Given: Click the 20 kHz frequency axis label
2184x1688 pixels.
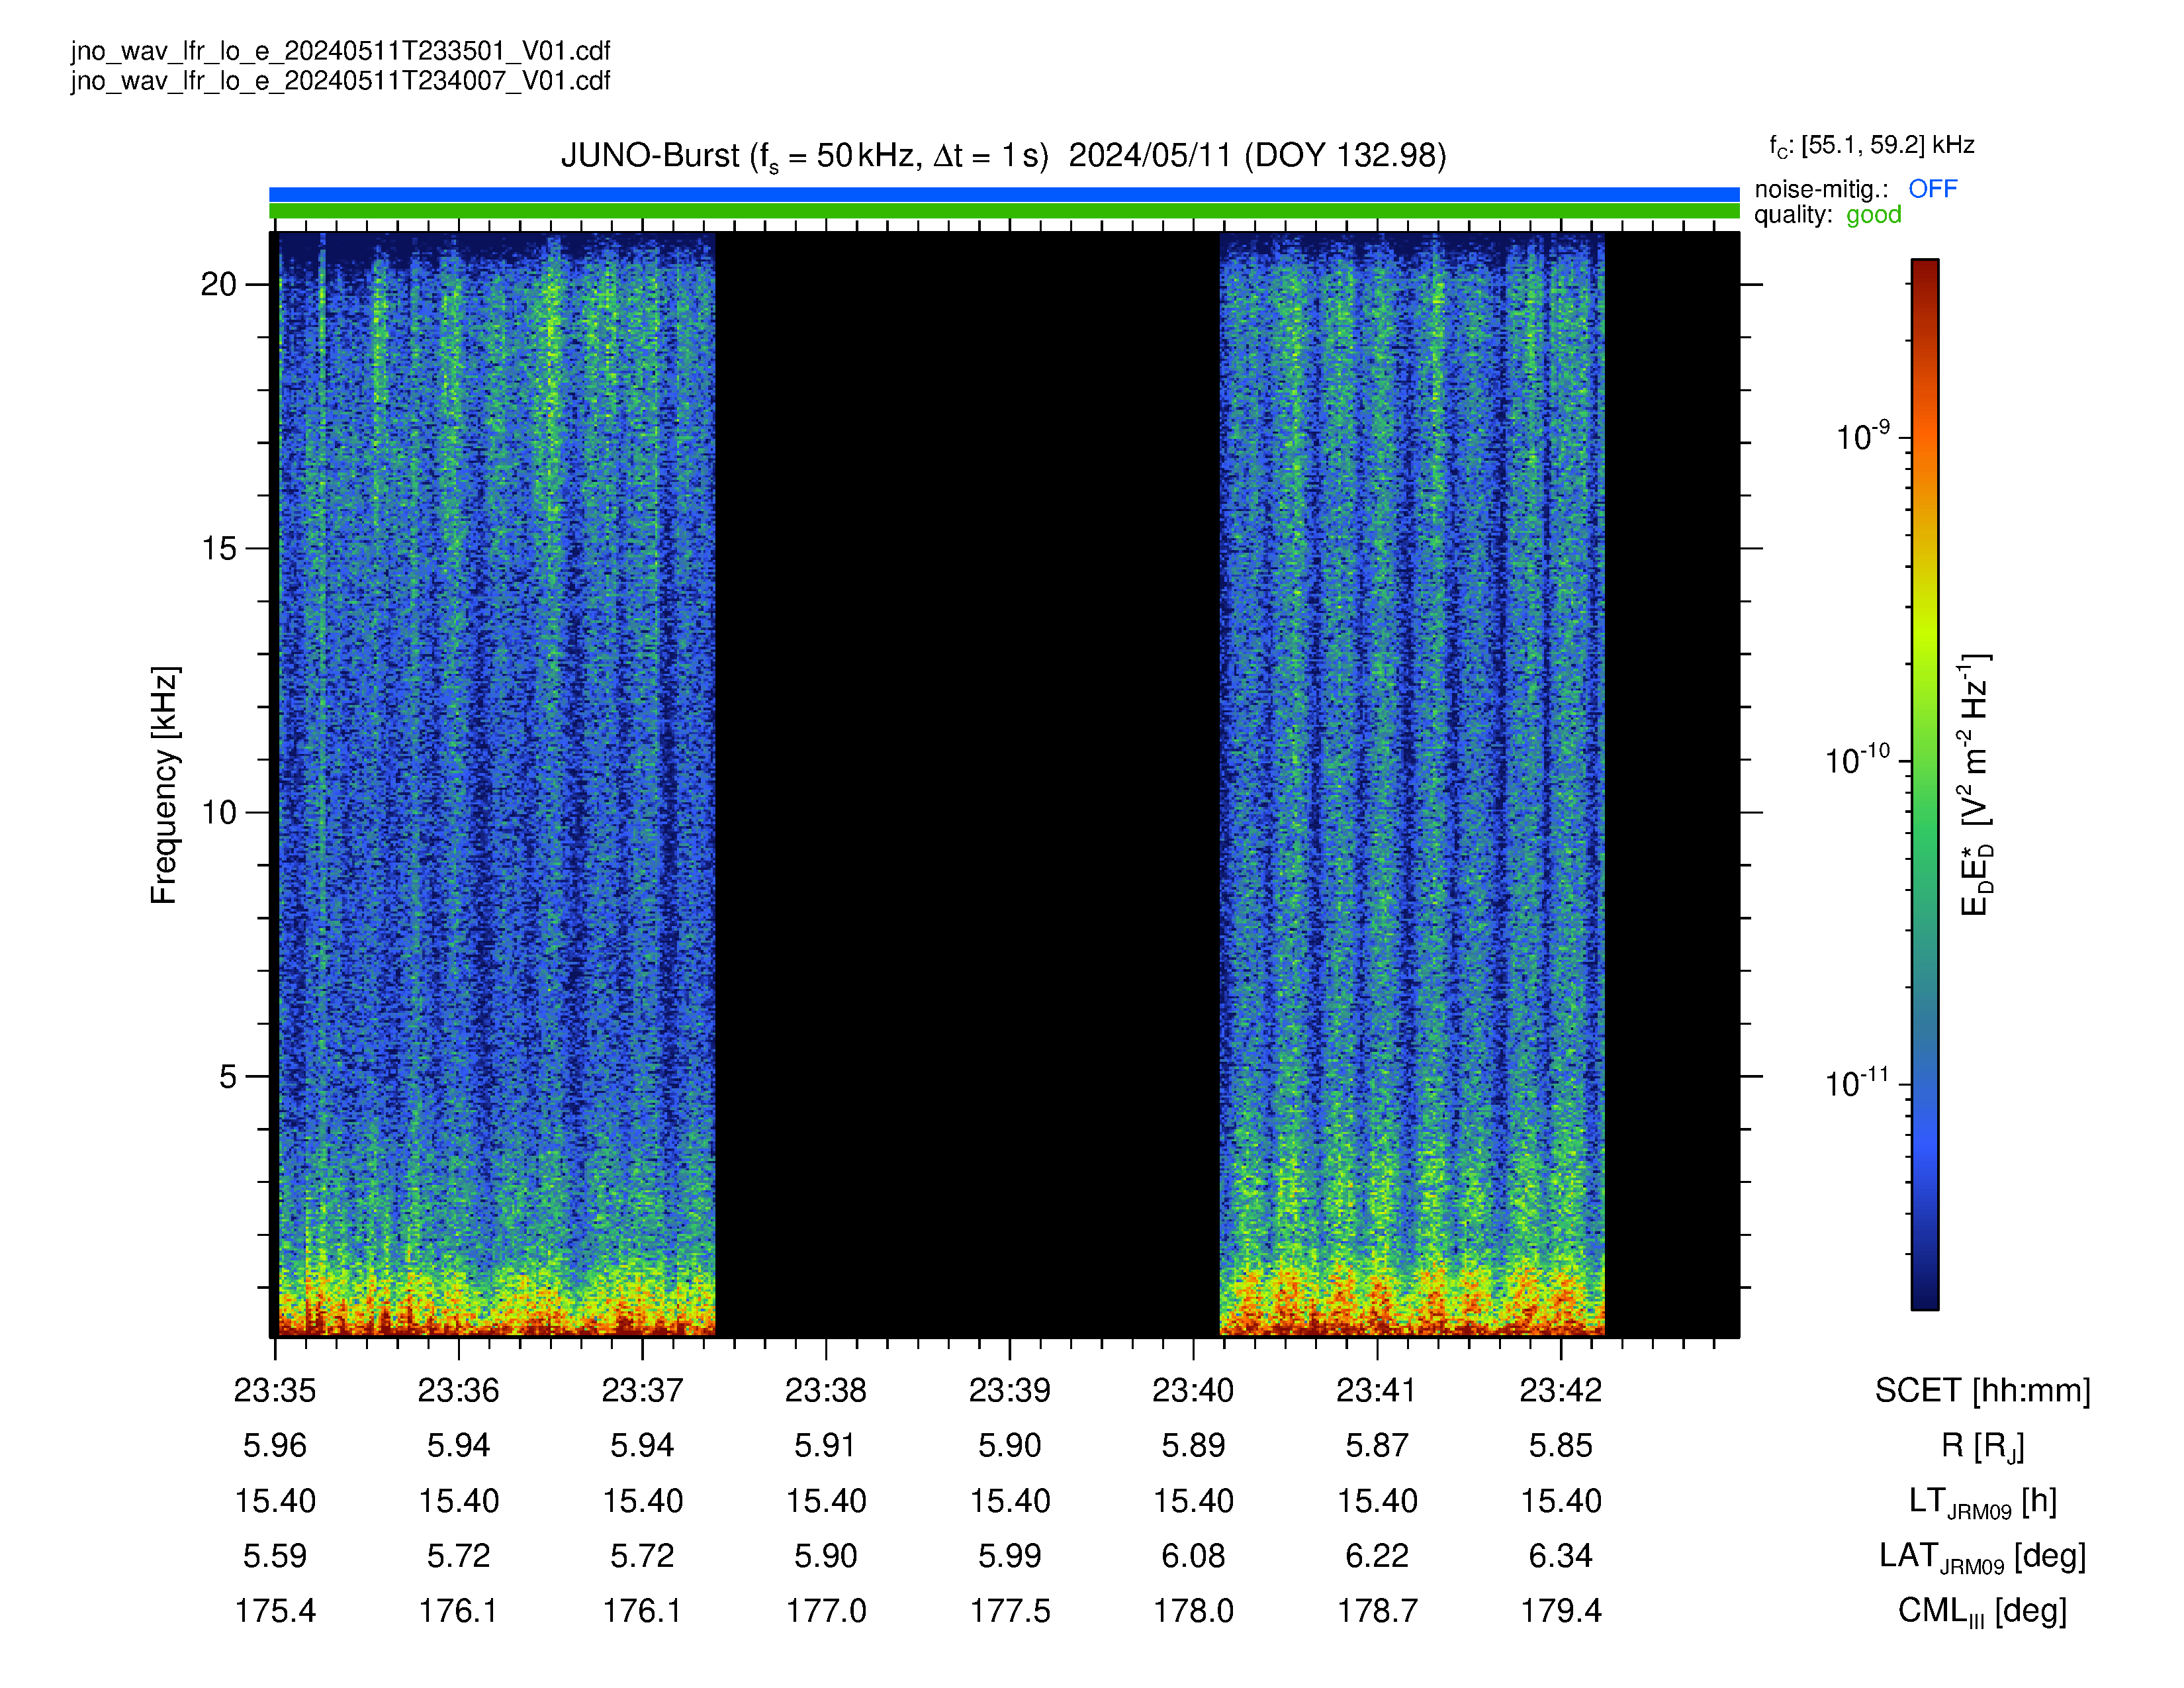Looking at the screenshot, I should click(218, 285).
